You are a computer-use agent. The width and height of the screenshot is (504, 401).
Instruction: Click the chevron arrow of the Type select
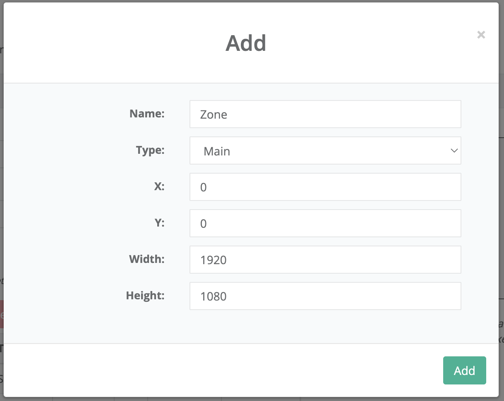454,151
